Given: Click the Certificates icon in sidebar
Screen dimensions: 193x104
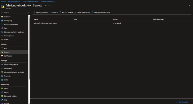Looking at the screenshot, I should [x=2, y=56].
